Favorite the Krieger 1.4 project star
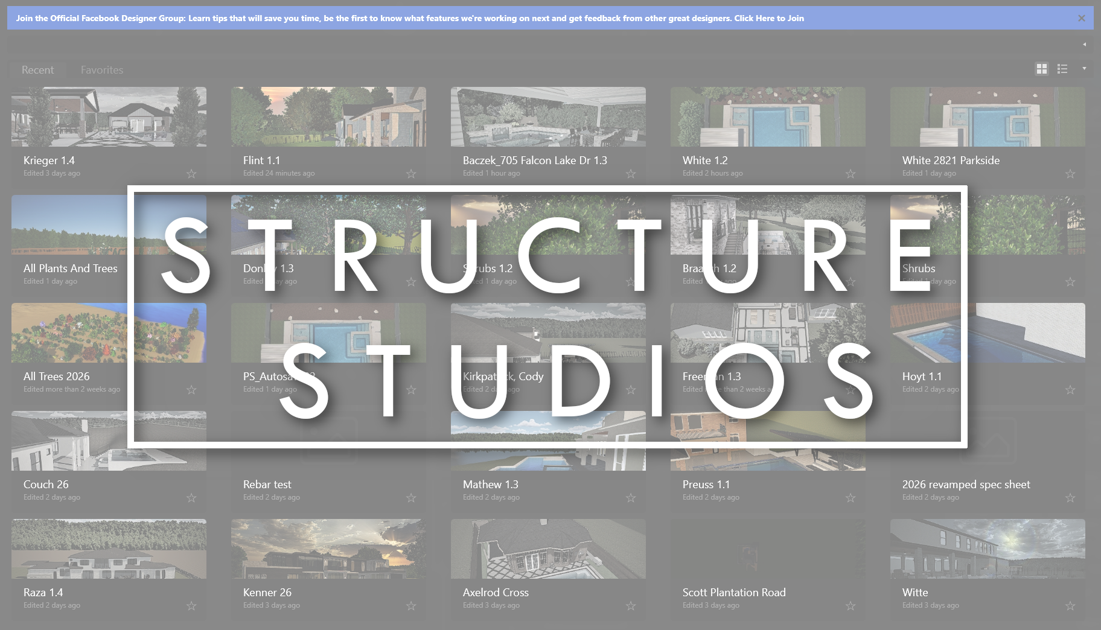 click(191, 174)
